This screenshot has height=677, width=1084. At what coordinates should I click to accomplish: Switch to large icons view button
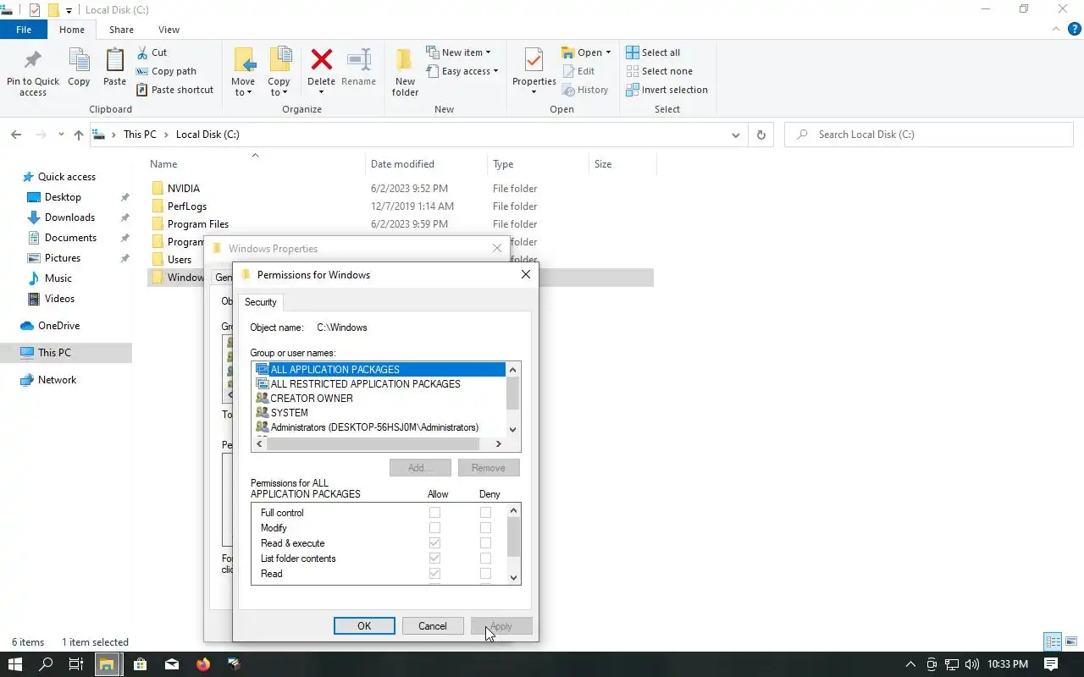[x=1071, y=642]
